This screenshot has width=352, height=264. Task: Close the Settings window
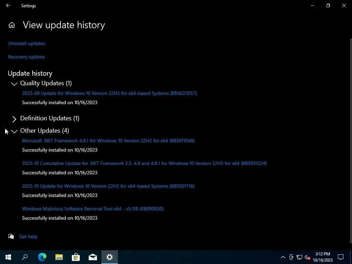344,5
